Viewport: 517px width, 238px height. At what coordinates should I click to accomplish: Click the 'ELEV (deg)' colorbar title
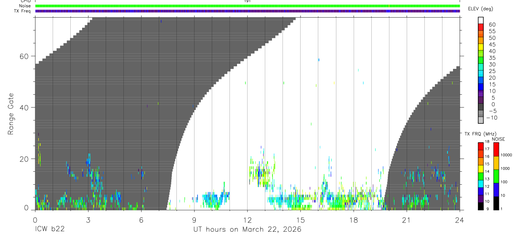coord(480,8)
